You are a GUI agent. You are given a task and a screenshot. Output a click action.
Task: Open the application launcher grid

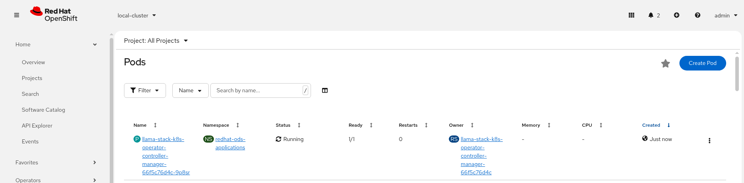[x=631, y=15]
